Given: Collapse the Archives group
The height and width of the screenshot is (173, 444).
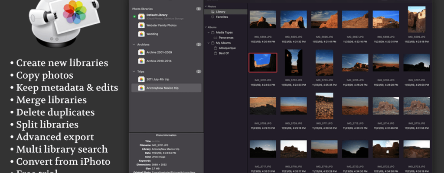Looking at the screenshot, I should click(134, 44).
